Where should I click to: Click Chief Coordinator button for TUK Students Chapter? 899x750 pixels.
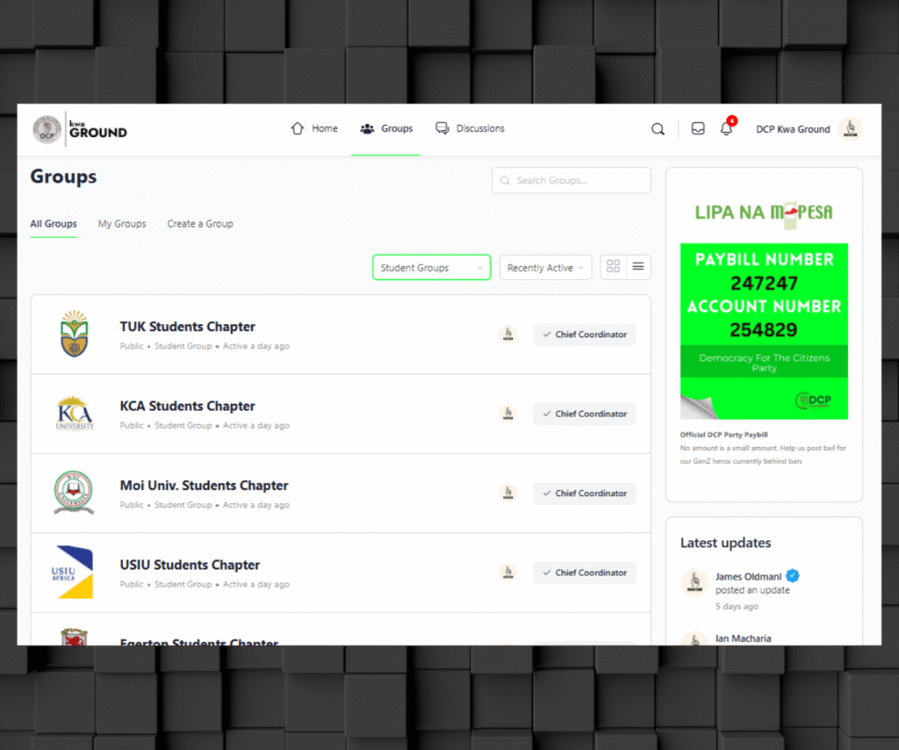[585, 335]
